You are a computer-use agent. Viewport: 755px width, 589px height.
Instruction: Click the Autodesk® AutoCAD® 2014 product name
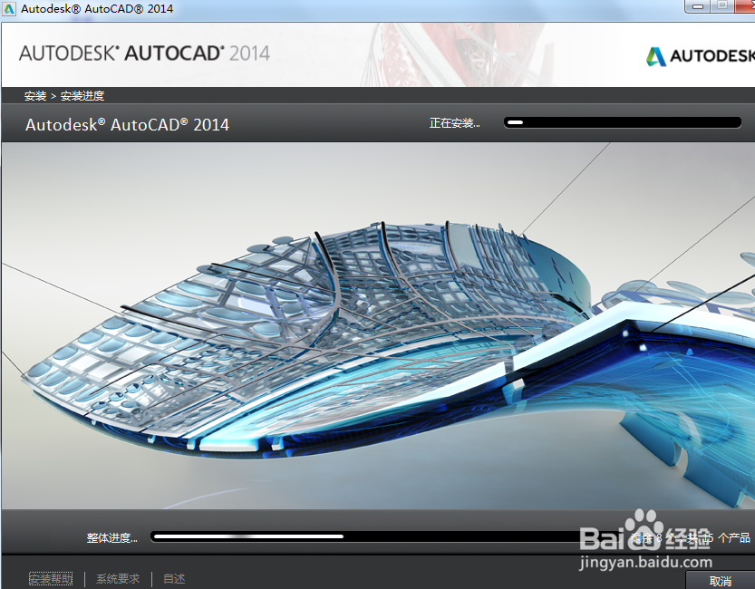click(x=127, y=125)
